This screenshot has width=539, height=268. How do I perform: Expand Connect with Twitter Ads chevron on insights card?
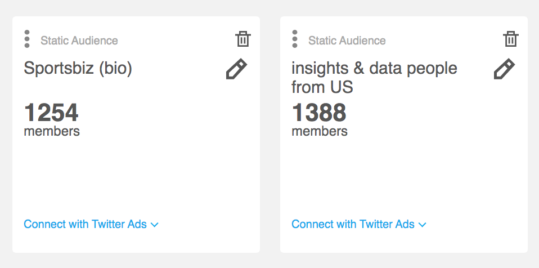(423, 225)
